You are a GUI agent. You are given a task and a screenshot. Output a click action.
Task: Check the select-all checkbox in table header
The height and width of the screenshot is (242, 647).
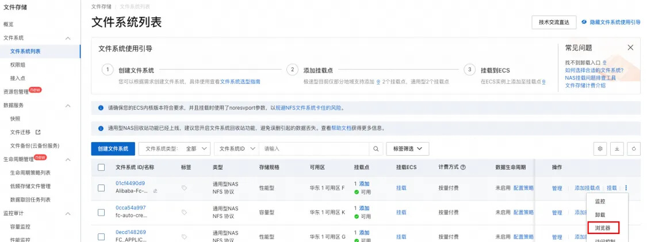point(101,167)
